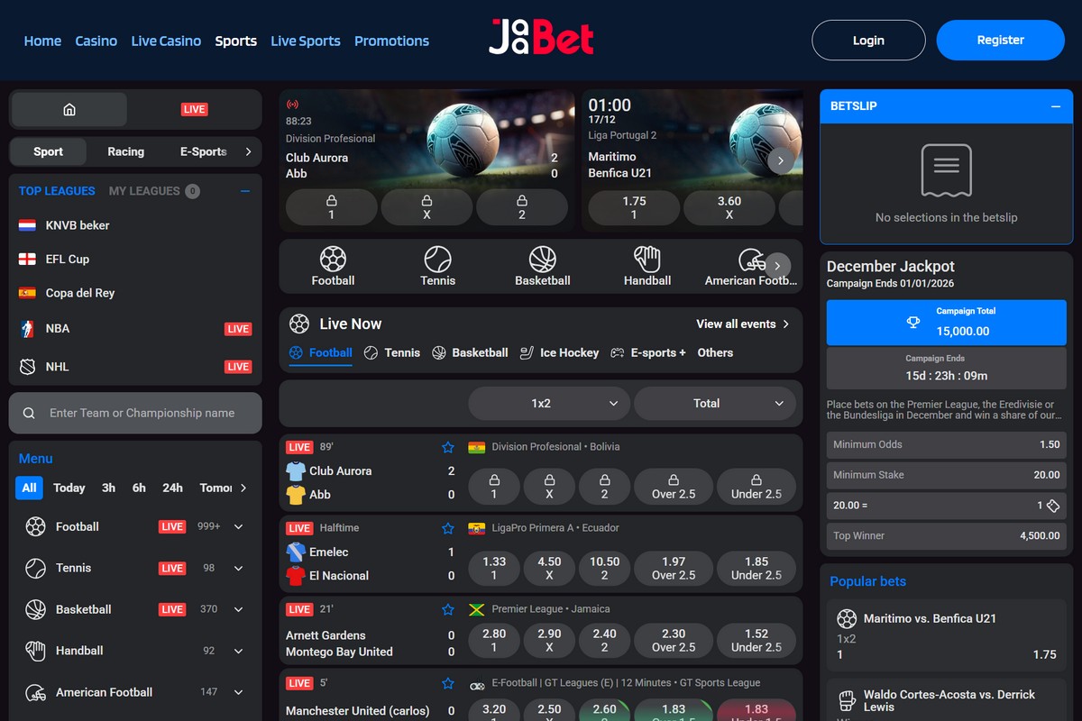Viewport: 1082px width, 721px height.
Task: Open Promotions in the top navigation
Action: 391,41
